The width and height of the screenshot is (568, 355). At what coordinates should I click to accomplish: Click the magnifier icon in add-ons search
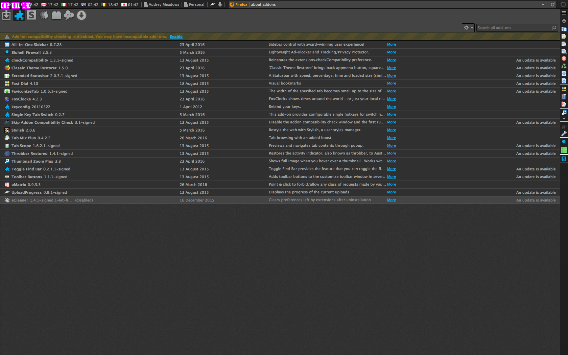pyautogui.click(x=554, y=28)
